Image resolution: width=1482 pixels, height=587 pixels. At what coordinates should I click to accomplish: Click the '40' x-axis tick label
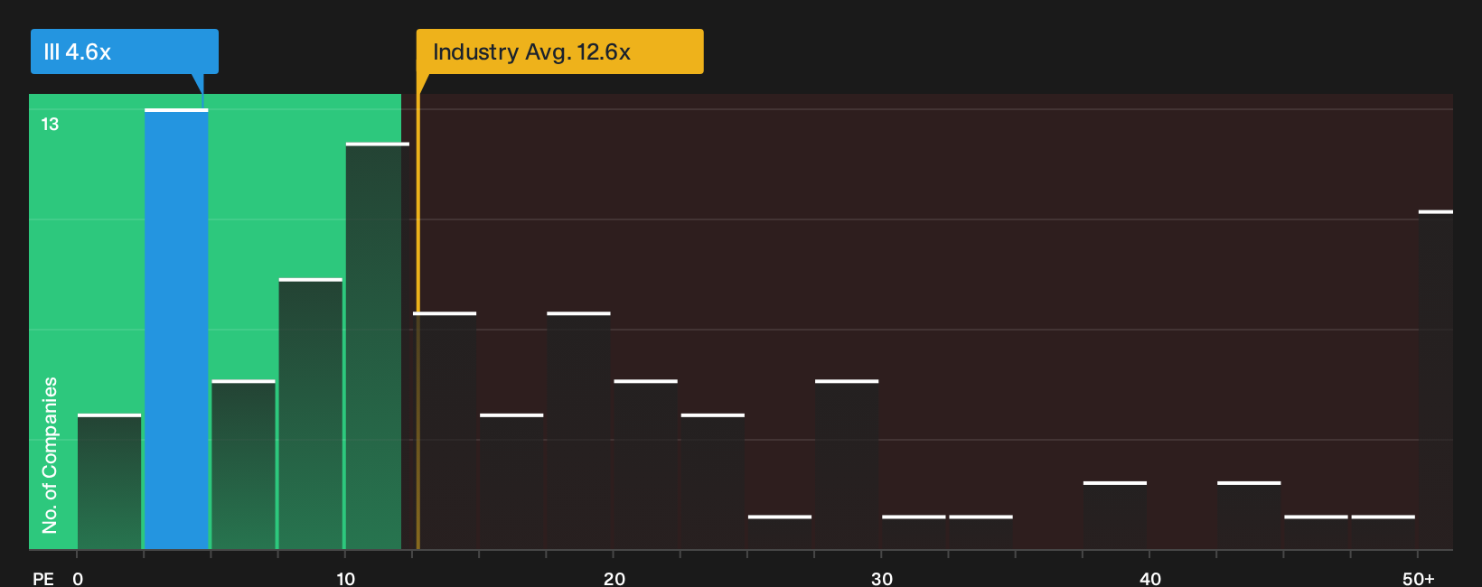pos(1150,579)
